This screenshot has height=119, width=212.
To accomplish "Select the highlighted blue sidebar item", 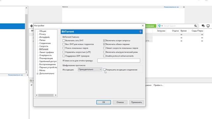I will (x=13, y=26).
